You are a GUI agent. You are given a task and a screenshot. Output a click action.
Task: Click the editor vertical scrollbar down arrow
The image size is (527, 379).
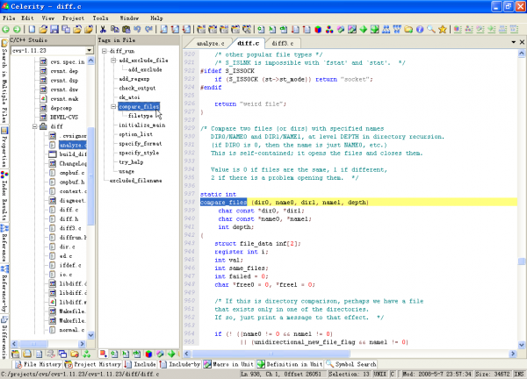click(521, 346)
